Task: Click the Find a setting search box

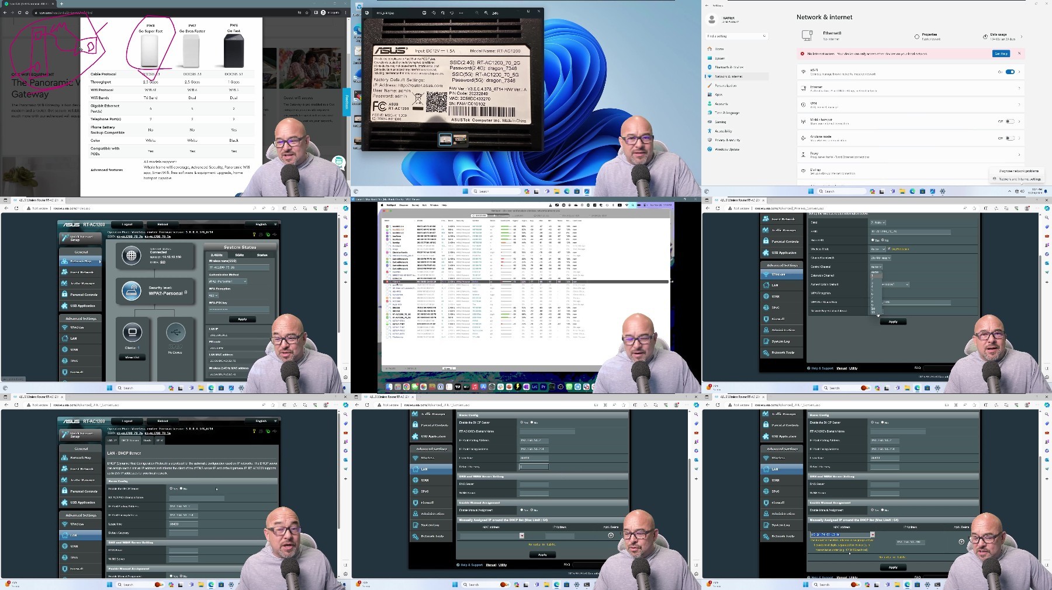Action: tap(736, 36)
